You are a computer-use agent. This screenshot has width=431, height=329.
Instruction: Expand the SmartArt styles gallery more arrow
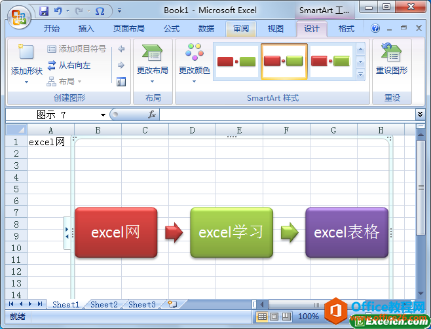[360, 74]
